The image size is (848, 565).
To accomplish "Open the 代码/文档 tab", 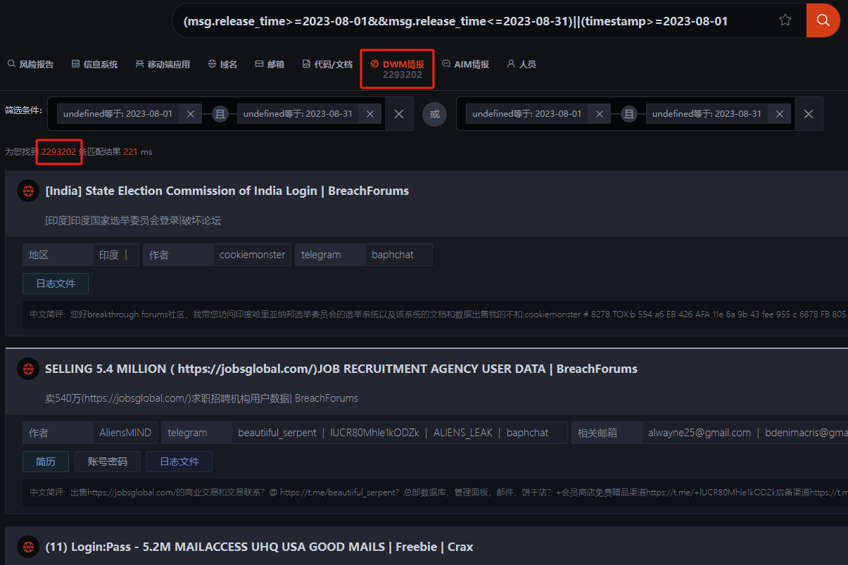I will tap(327, 64).
